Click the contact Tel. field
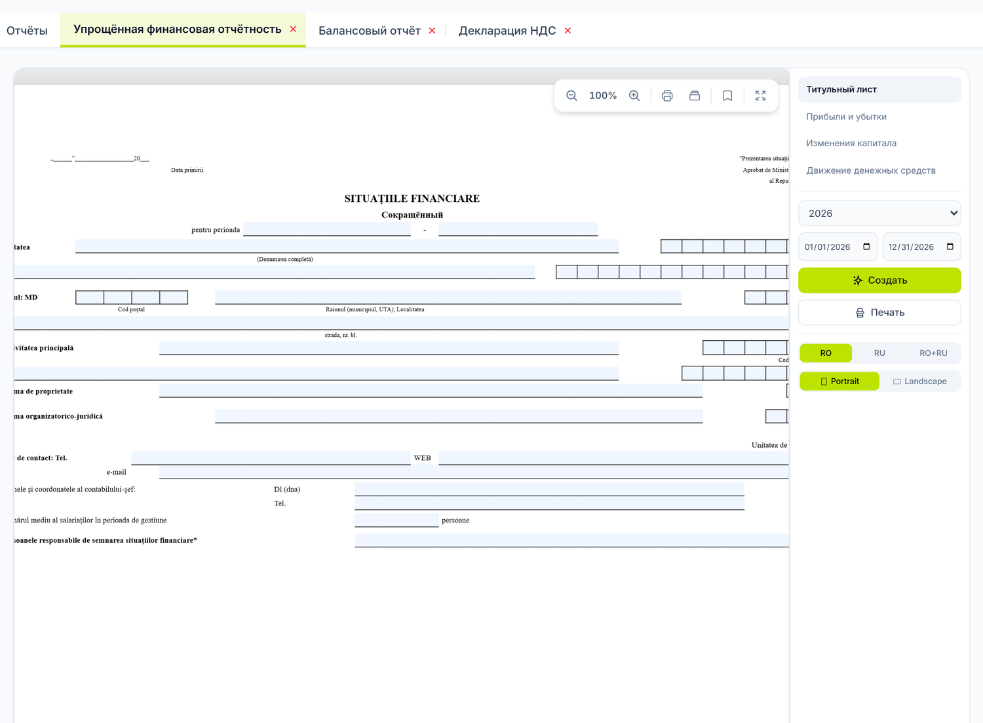This screenshot has width=983, height=723. (x=271, y=458)
